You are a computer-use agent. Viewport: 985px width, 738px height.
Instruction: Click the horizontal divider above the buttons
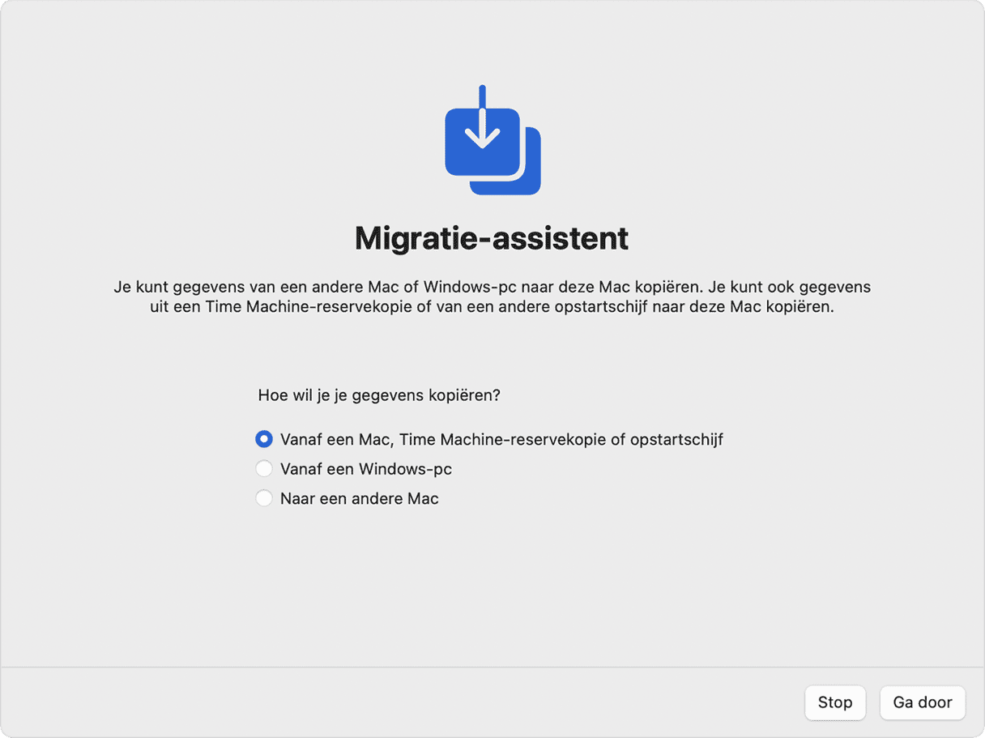point(492,668)
